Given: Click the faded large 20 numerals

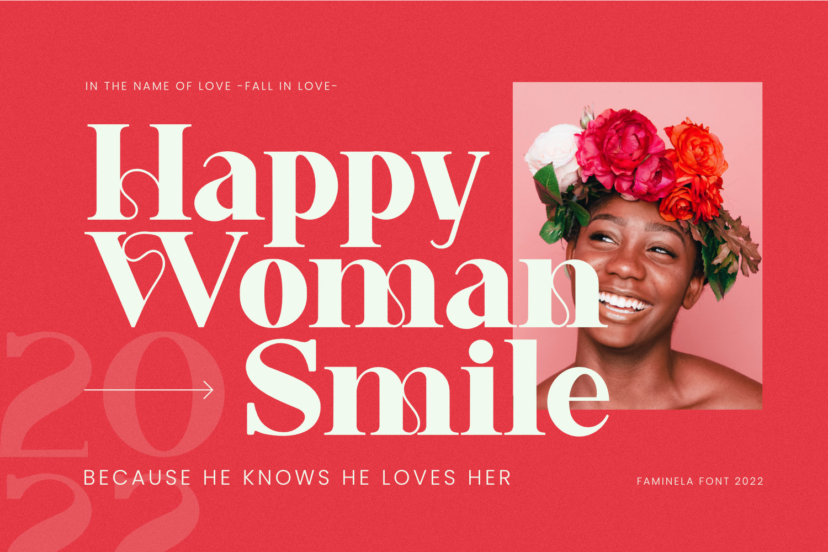Looking at the screenshot, I should point(110,395).
